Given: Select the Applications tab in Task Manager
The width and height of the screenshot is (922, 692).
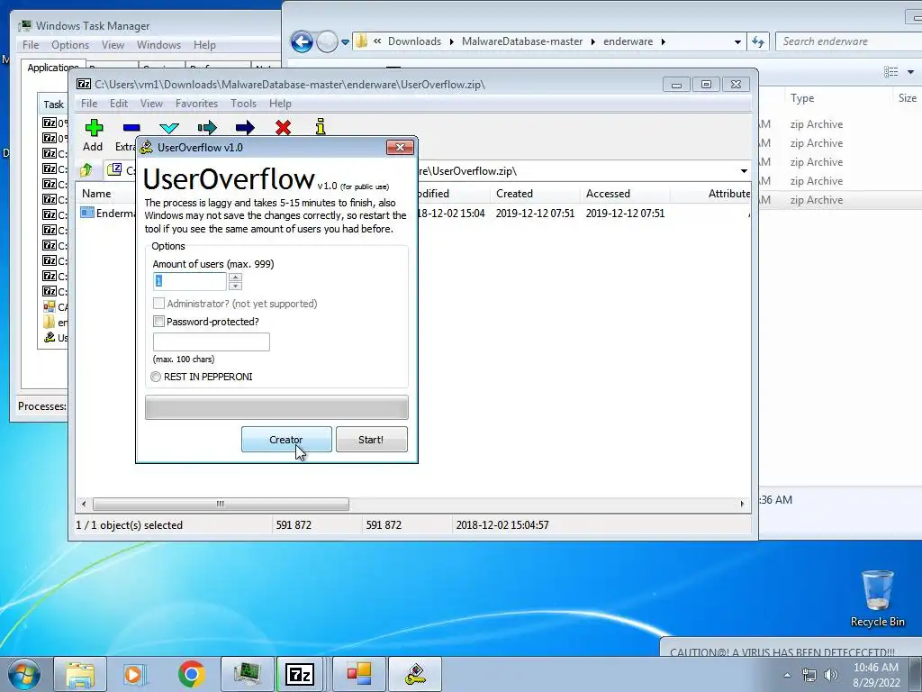Looking at the screenshot, I should (53, 68).
